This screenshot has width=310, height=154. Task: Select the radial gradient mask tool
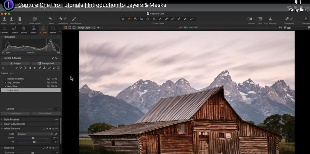click(x=35, y=68)
